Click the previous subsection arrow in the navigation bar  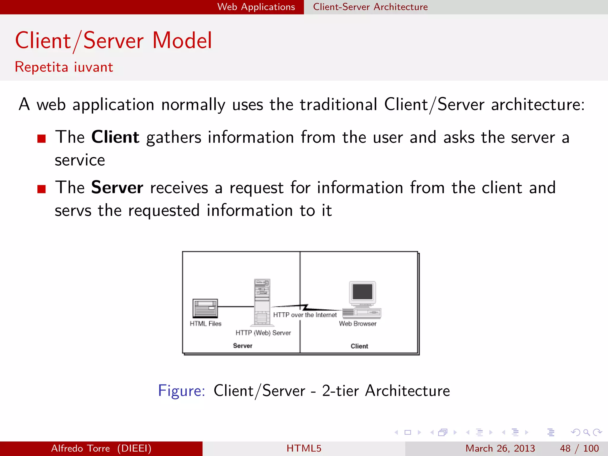coord(468,433)
